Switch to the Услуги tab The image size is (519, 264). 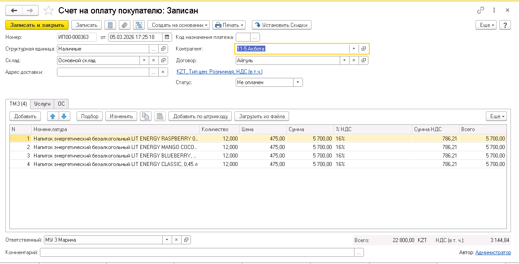tap(43, 104)
